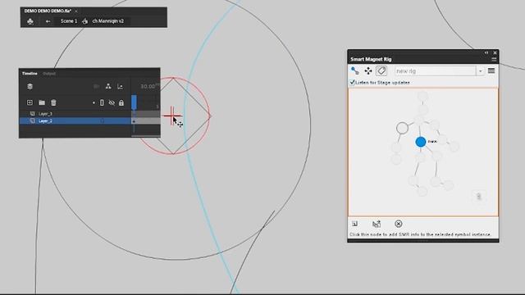The image size is (525, 295).
Task: Select the Smart Magnet joint tool icon
Action: pos(355,71)
